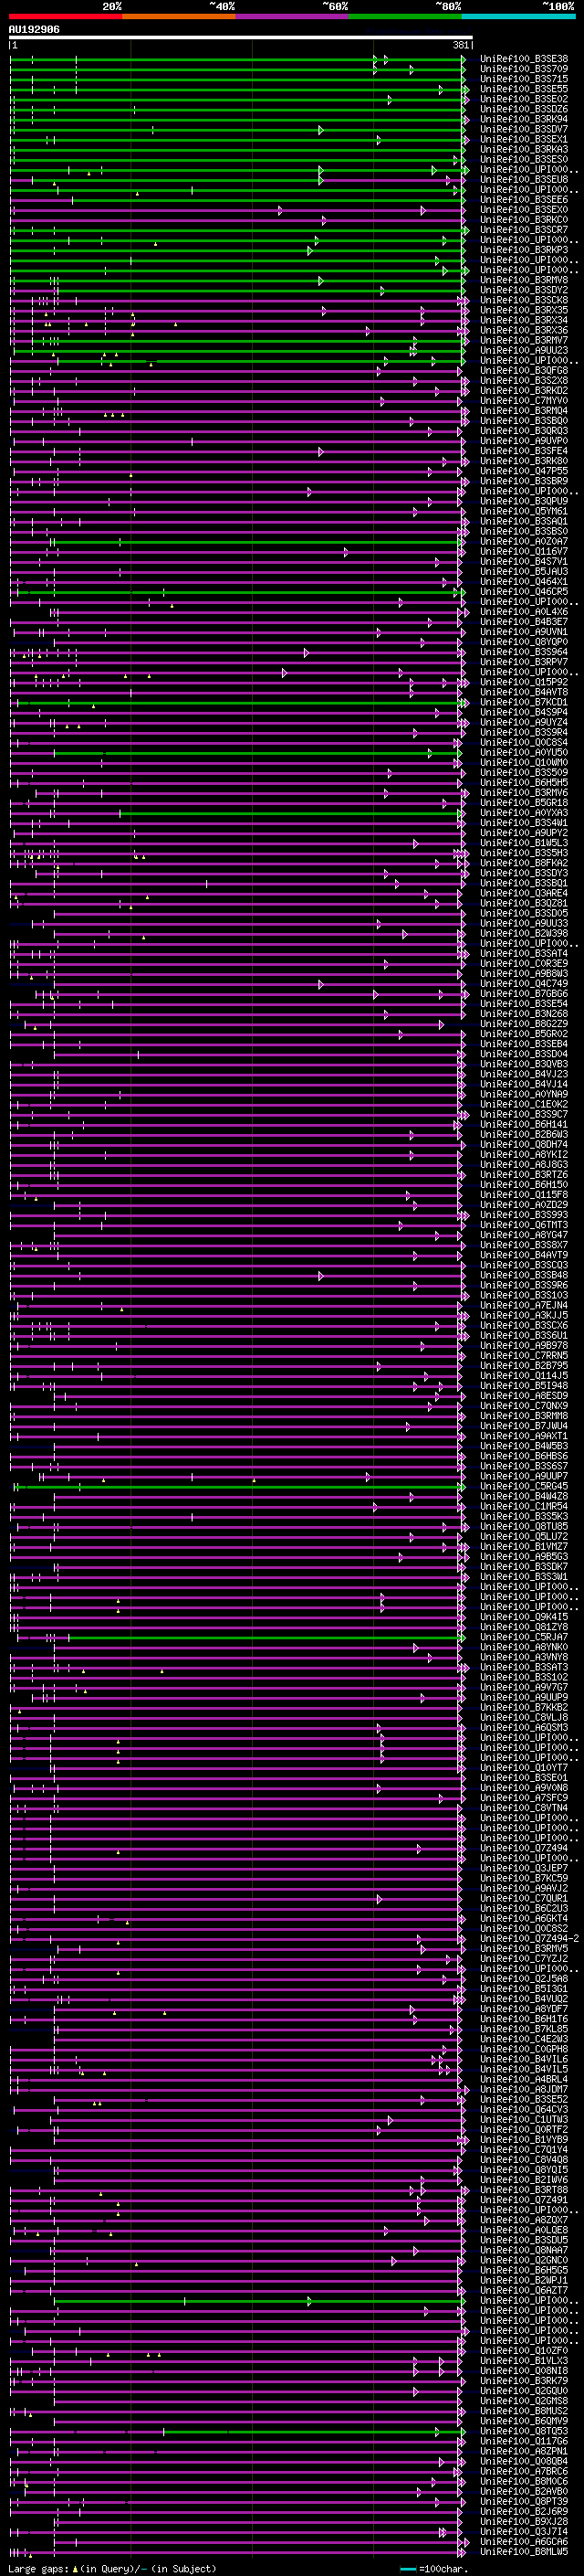Select the UniRef100_B6HBS6 label
The image size is (584, 2576).
pyautogui.click(x=524, y=1456)
